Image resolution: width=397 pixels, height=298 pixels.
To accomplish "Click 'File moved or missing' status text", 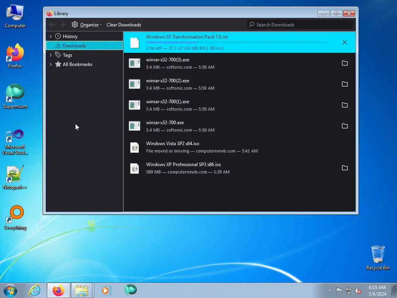I will [x=167, y=151].
